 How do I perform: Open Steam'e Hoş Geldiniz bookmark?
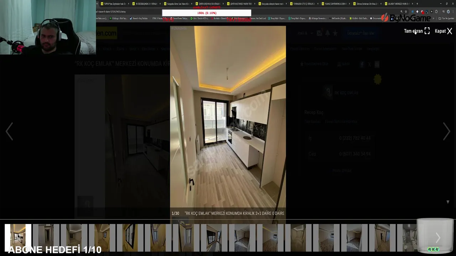click(139, 18)
